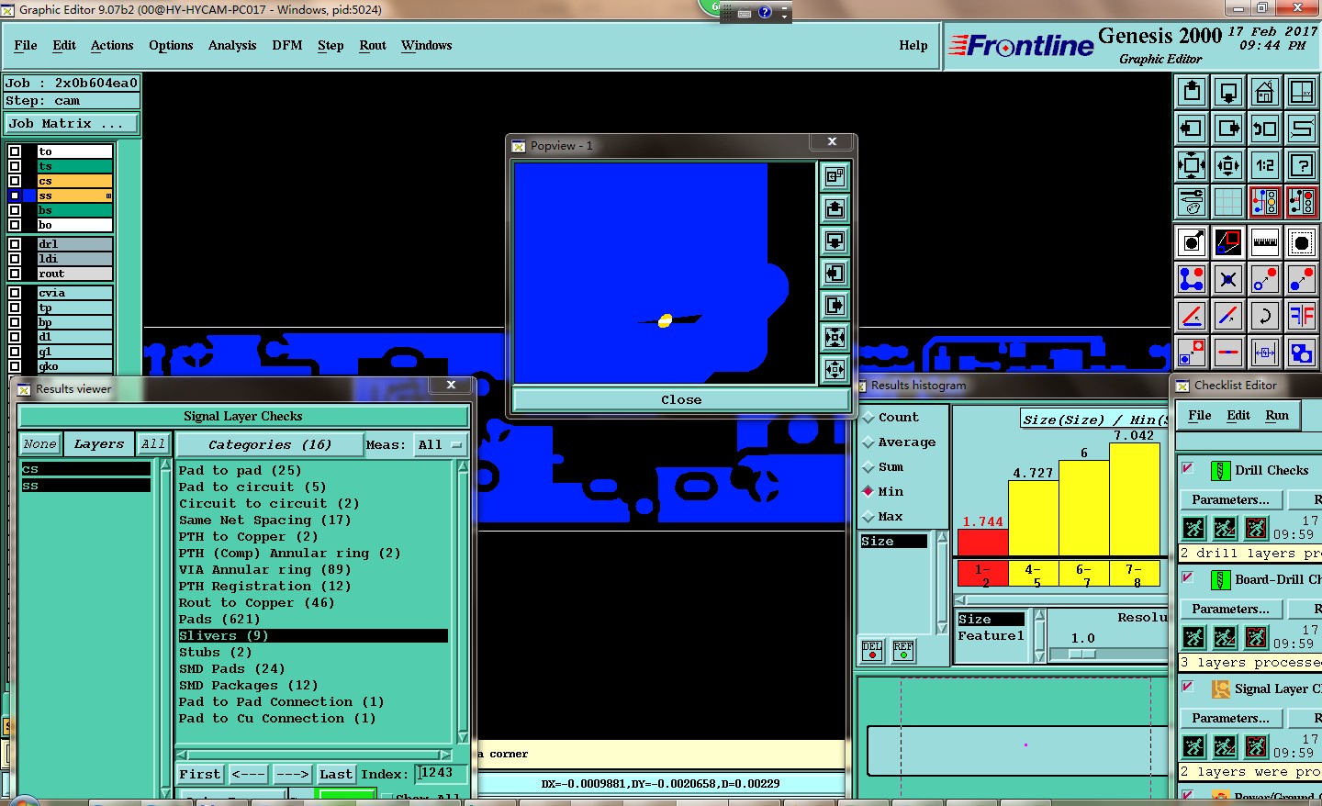Toggle visibility box for layer 'to'
1322x806 pixels.
point(15,151)
